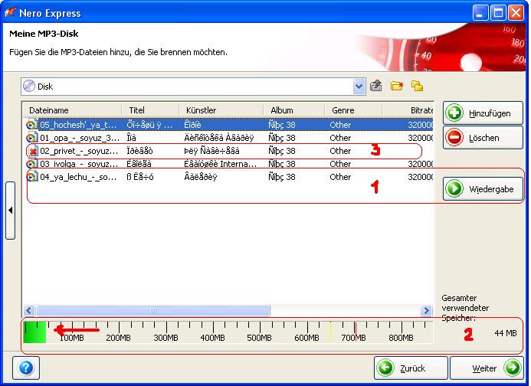Viewport: 531px width, 386px height.
Task: Maximize the Nero Express window
Action: (x=498, y=13)
